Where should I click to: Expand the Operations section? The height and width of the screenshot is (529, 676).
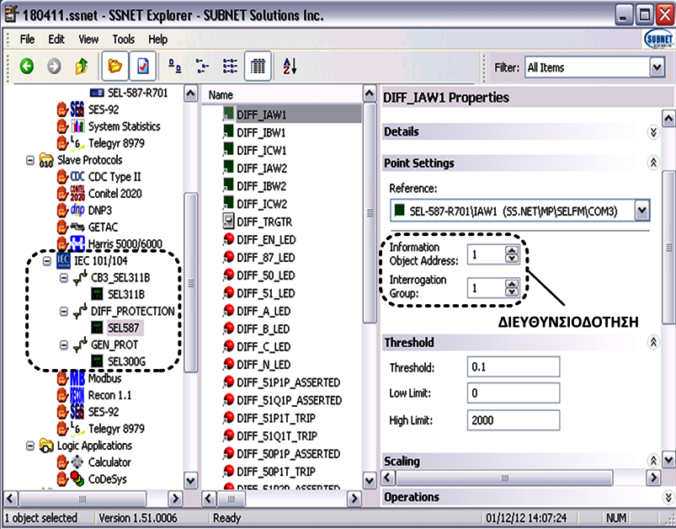point(668,498)
